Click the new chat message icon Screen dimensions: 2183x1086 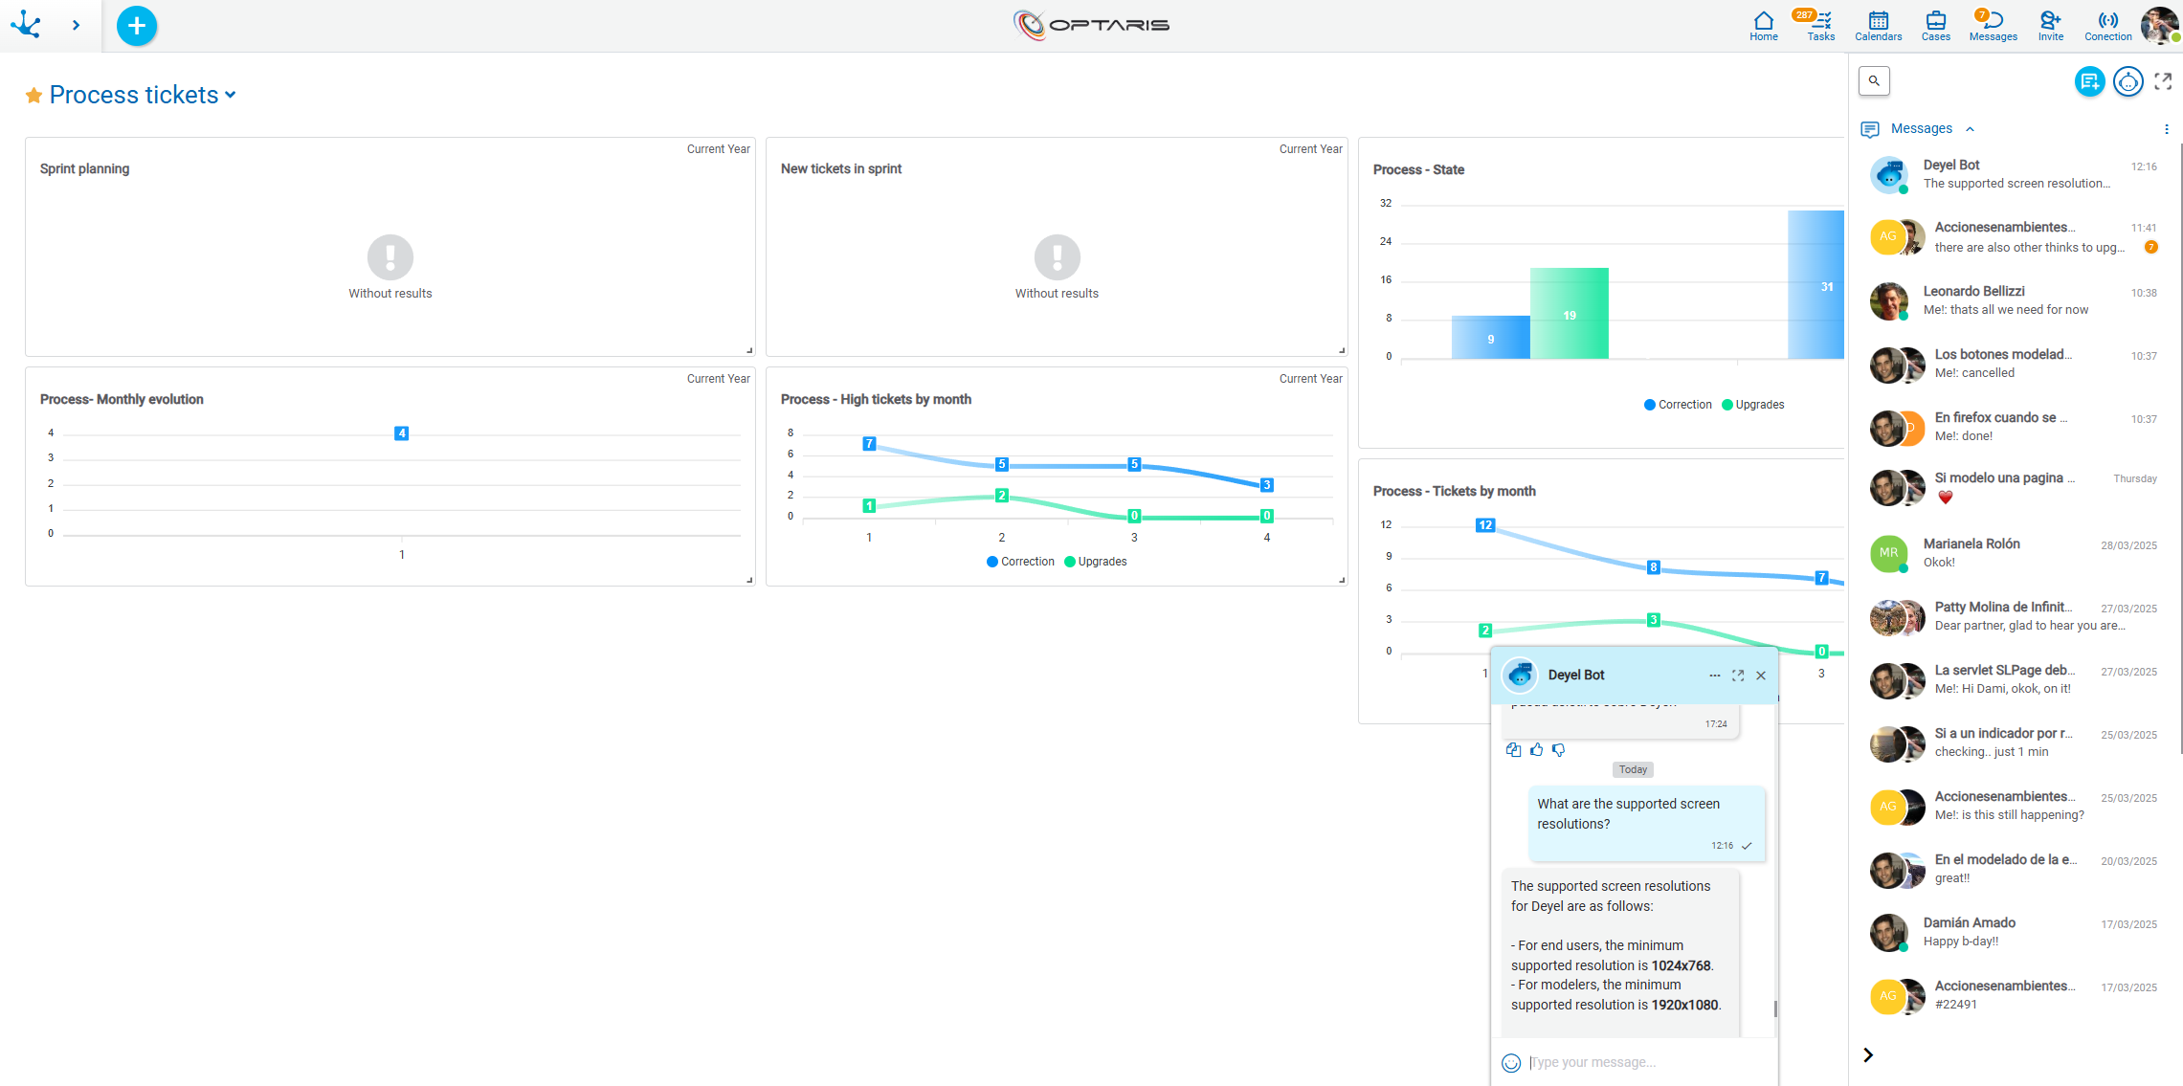point(2089,81)
